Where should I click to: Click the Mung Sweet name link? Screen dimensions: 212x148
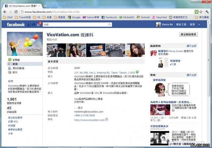[x=176, y=51]
